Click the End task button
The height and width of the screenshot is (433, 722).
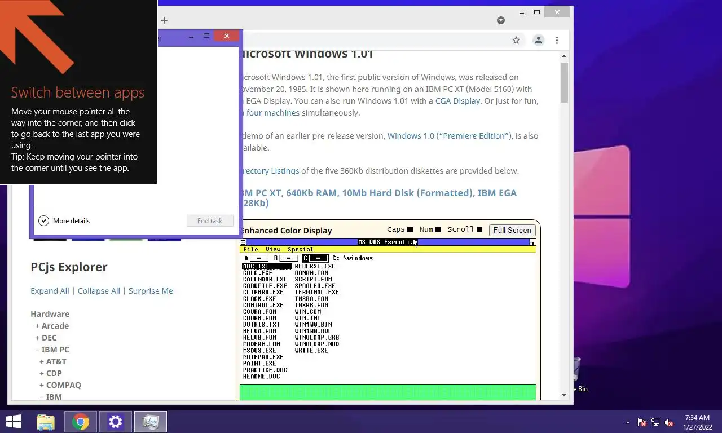tap(210, 221)
